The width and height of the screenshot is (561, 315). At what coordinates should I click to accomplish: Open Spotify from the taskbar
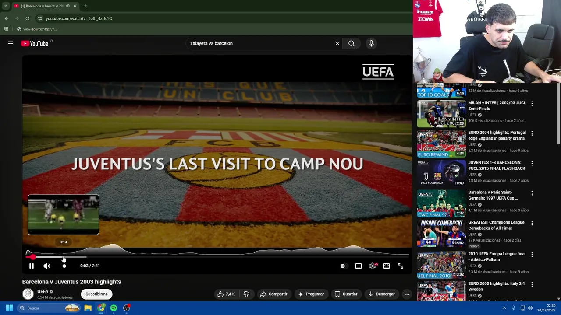point(114,308)
